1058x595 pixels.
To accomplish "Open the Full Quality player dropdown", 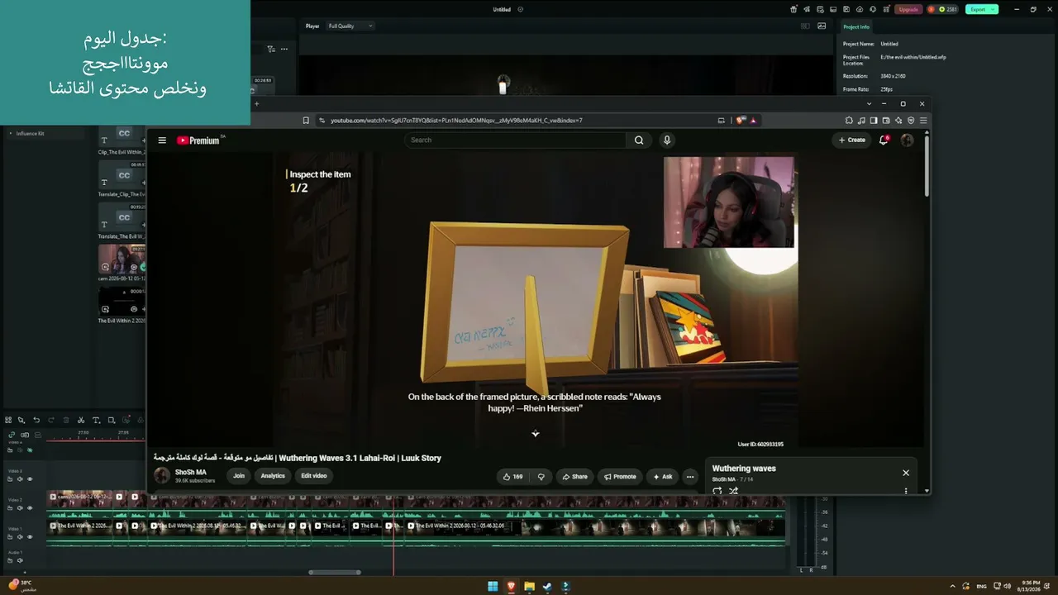I will click(x=350, y=26).
